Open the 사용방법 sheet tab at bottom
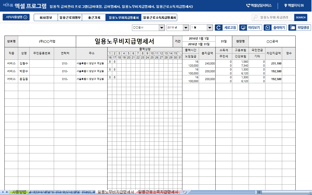This screenshot has width=312, height=195. point(19,192)
